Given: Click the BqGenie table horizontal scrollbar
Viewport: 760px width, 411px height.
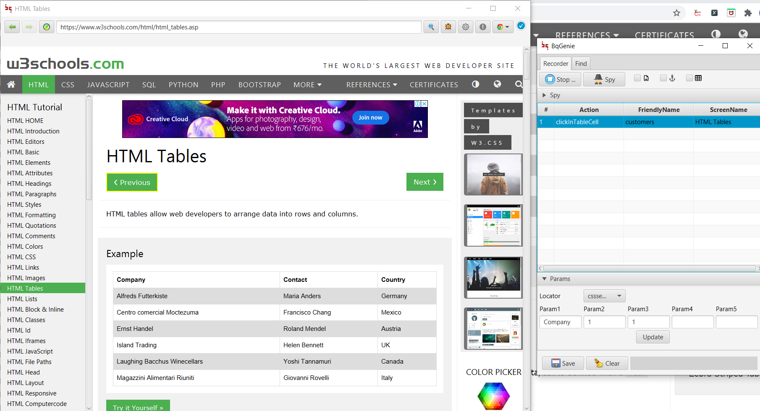Looking at the screenshot, I should coord(649,268).
